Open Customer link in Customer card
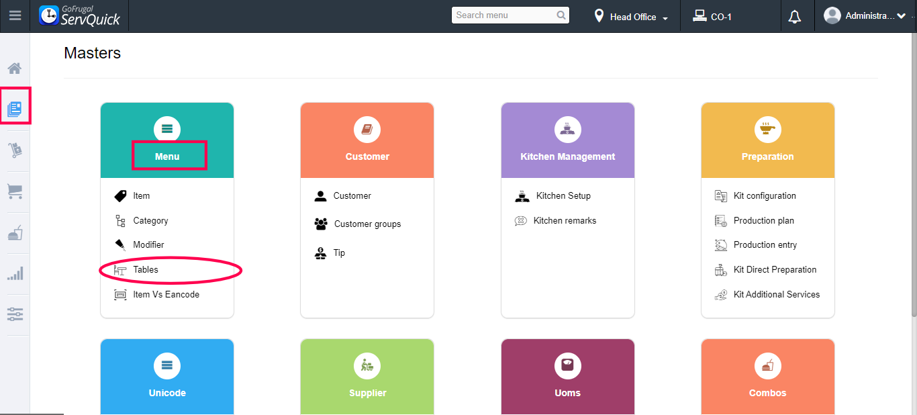Image resolution: width=917 pixels, height=415 pixels. pyautogui.click(x=352, y=196)
